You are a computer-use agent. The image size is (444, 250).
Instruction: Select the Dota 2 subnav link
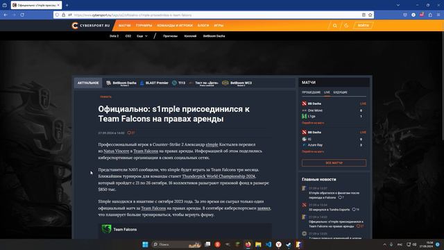pyautogui.click(x=114, y=36)
